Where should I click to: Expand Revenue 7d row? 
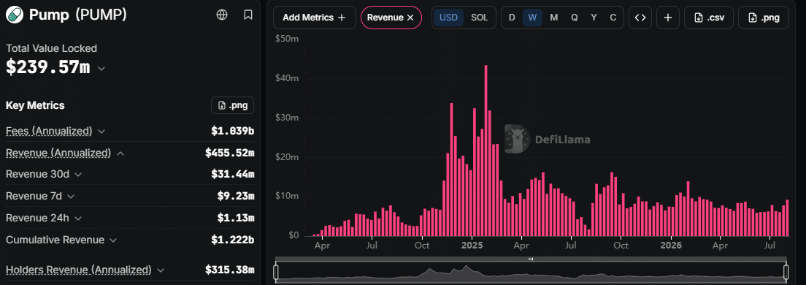(70, 196)
